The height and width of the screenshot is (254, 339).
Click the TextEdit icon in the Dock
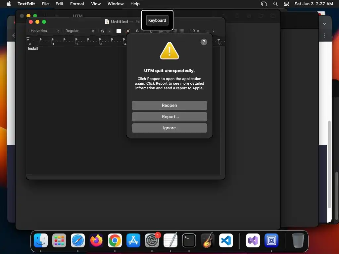[170, 240]
